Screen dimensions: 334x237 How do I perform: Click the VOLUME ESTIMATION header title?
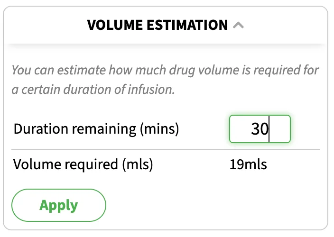158,25
